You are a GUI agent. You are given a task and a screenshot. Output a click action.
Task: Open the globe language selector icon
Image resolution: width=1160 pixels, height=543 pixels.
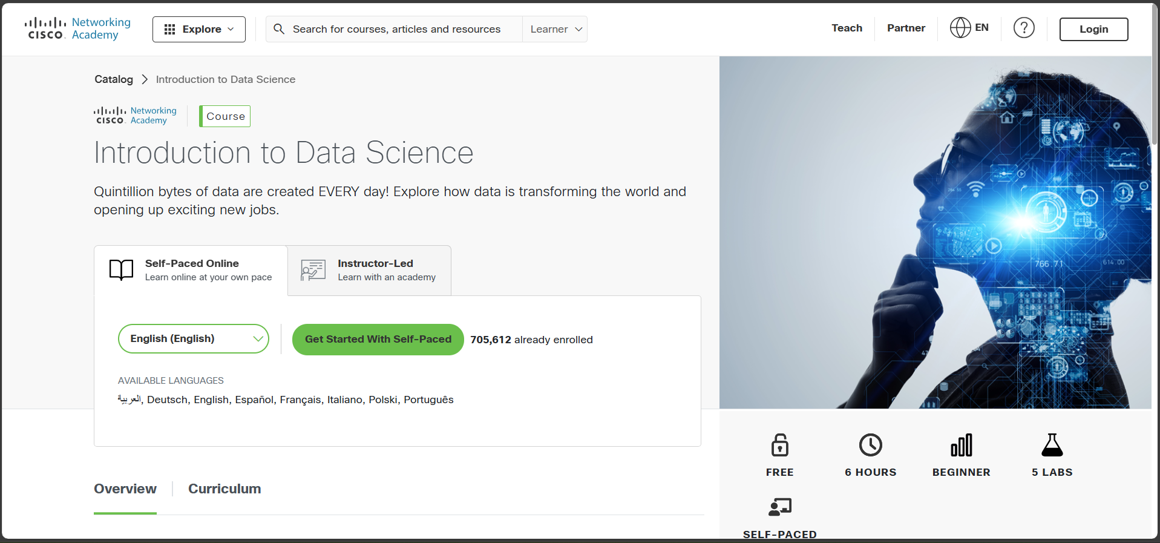click(960, 28)
